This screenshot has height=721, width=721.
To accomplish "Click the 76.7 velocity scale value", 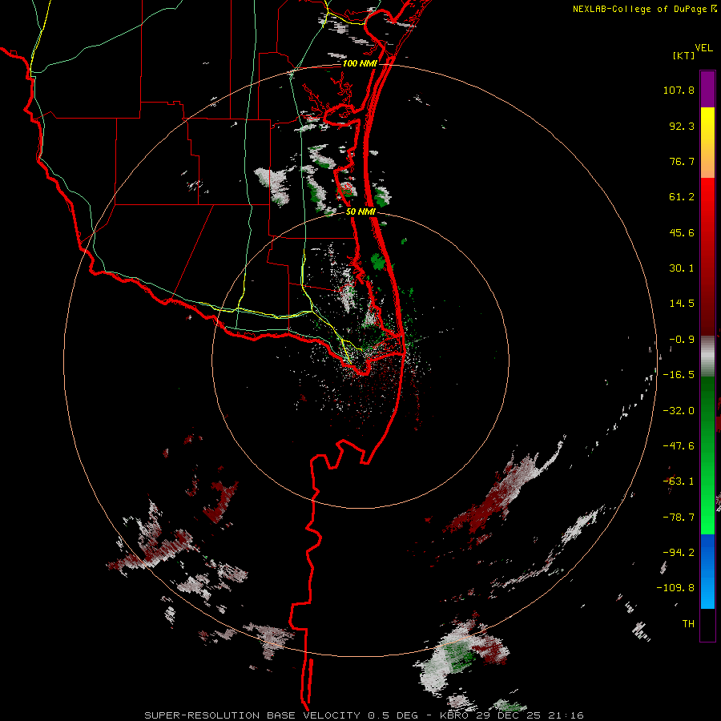I will tap(682, 161).
